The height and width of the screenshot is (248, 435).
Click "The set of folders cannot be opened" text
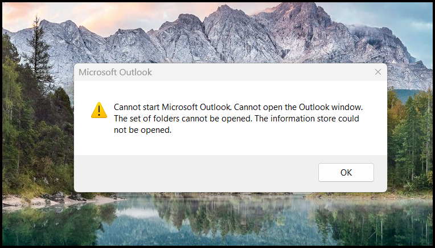[x=183, y=119]
